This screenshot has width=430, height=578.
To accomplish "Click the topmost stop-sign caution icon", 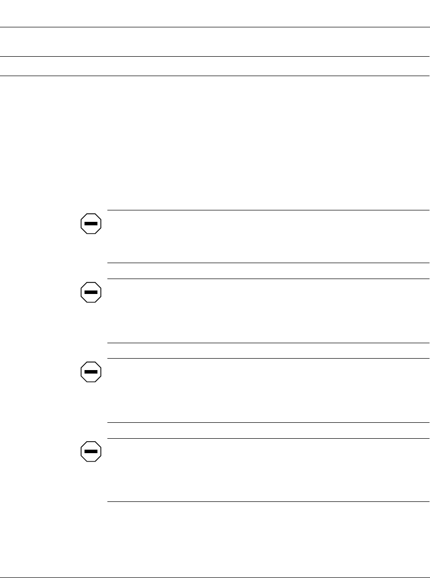I will 90,223.
